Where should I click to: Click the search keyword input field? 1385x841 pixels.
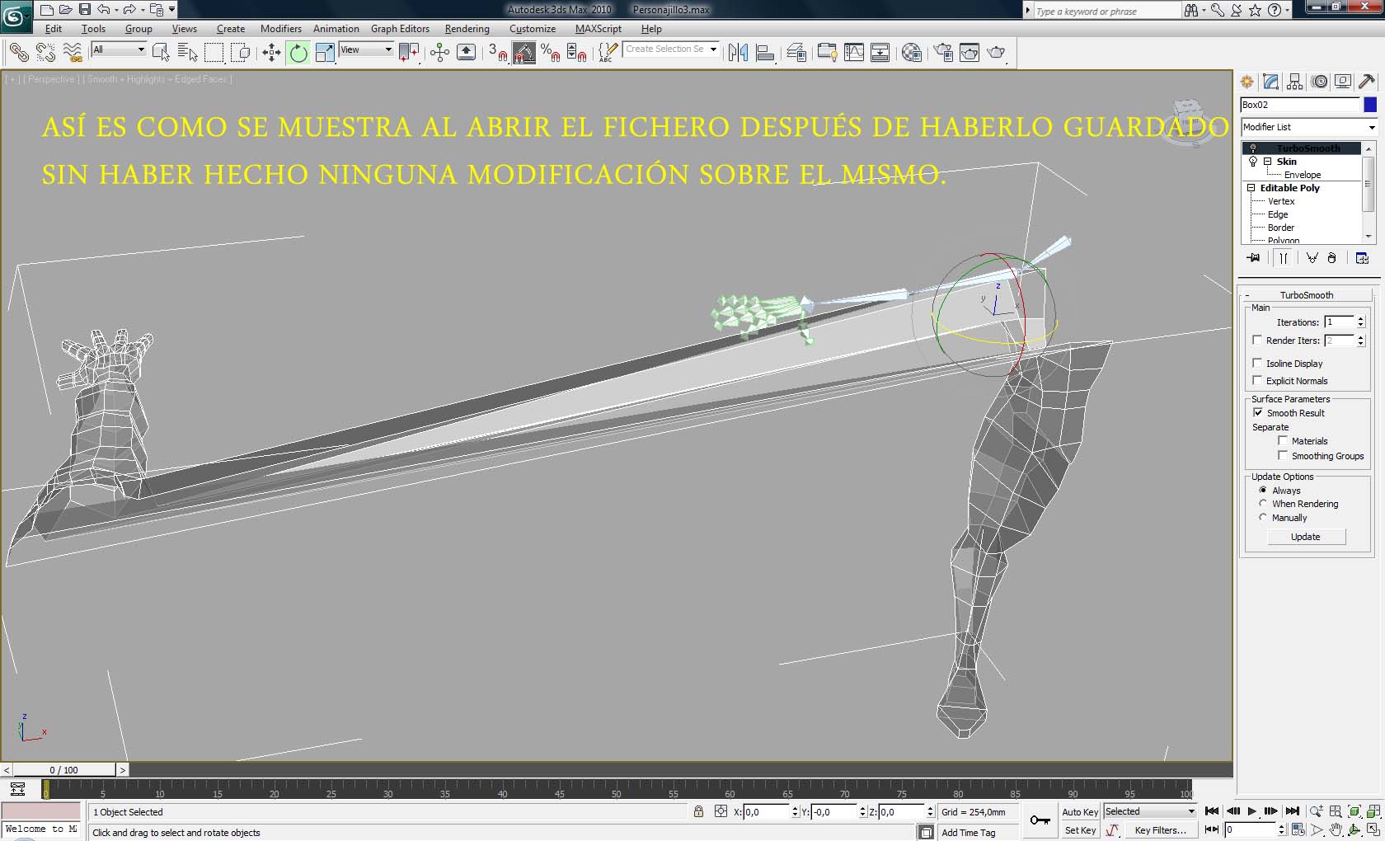coord(1107,11)
